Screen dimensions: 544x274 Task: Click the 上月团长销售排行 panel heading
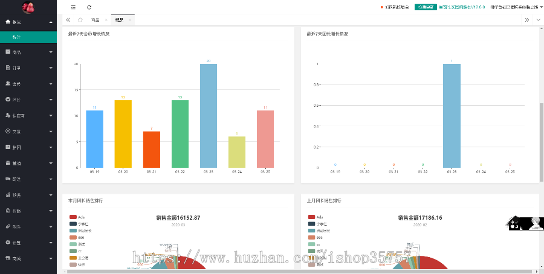(324, 200)
